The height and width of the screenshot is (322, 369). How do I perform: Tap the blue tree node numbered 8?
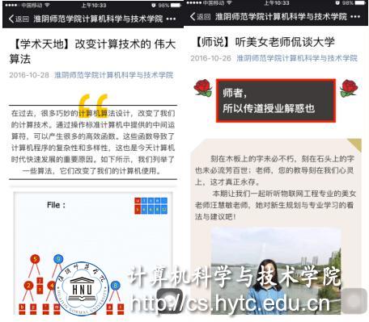tap(116, 285)
